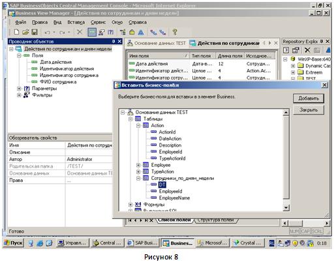Click dialog tree scrollbar up arrow

[286, 113]
